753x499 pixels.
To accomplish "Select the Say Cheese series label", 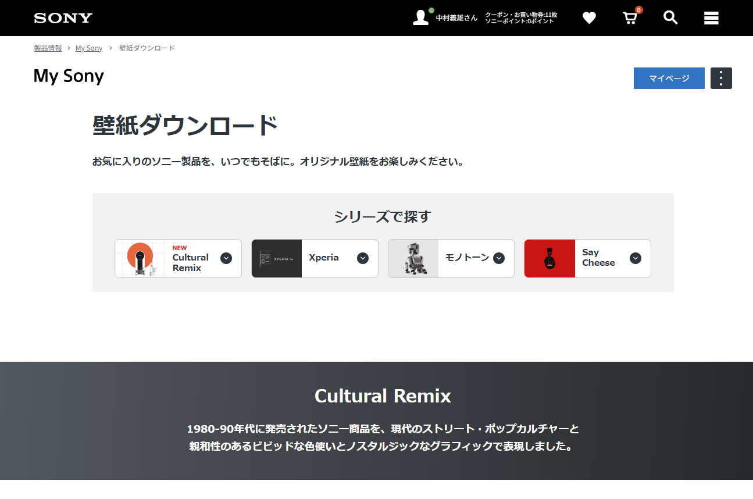I will tap(598, 258).
